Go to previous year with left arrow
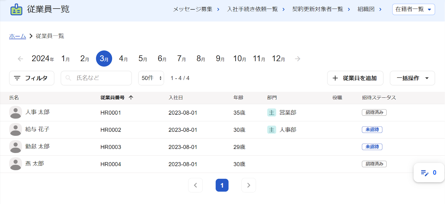 [20, 59]
